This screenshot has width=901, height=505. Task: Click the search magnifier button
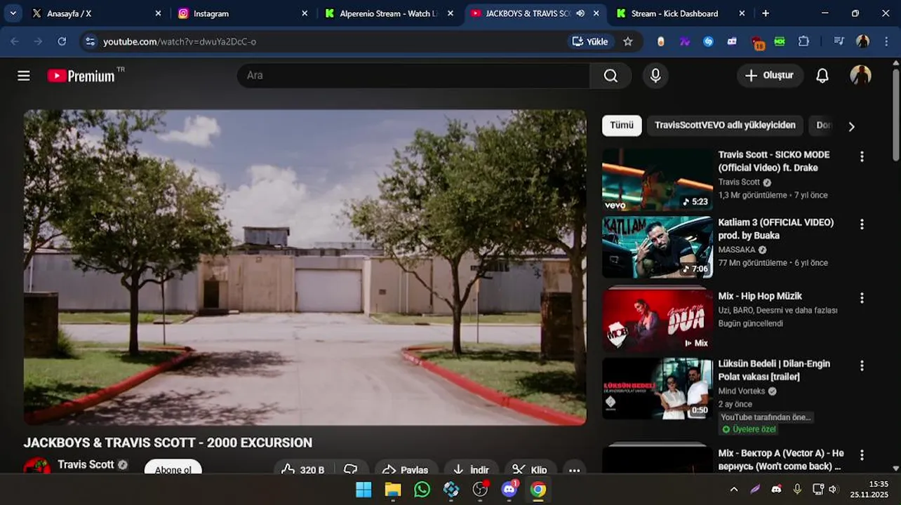point(610,76)
